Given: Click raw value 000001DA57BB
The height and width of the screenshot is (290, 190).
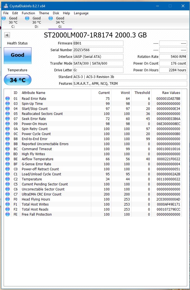Looking at the screenshot, I should click(168, 99).
